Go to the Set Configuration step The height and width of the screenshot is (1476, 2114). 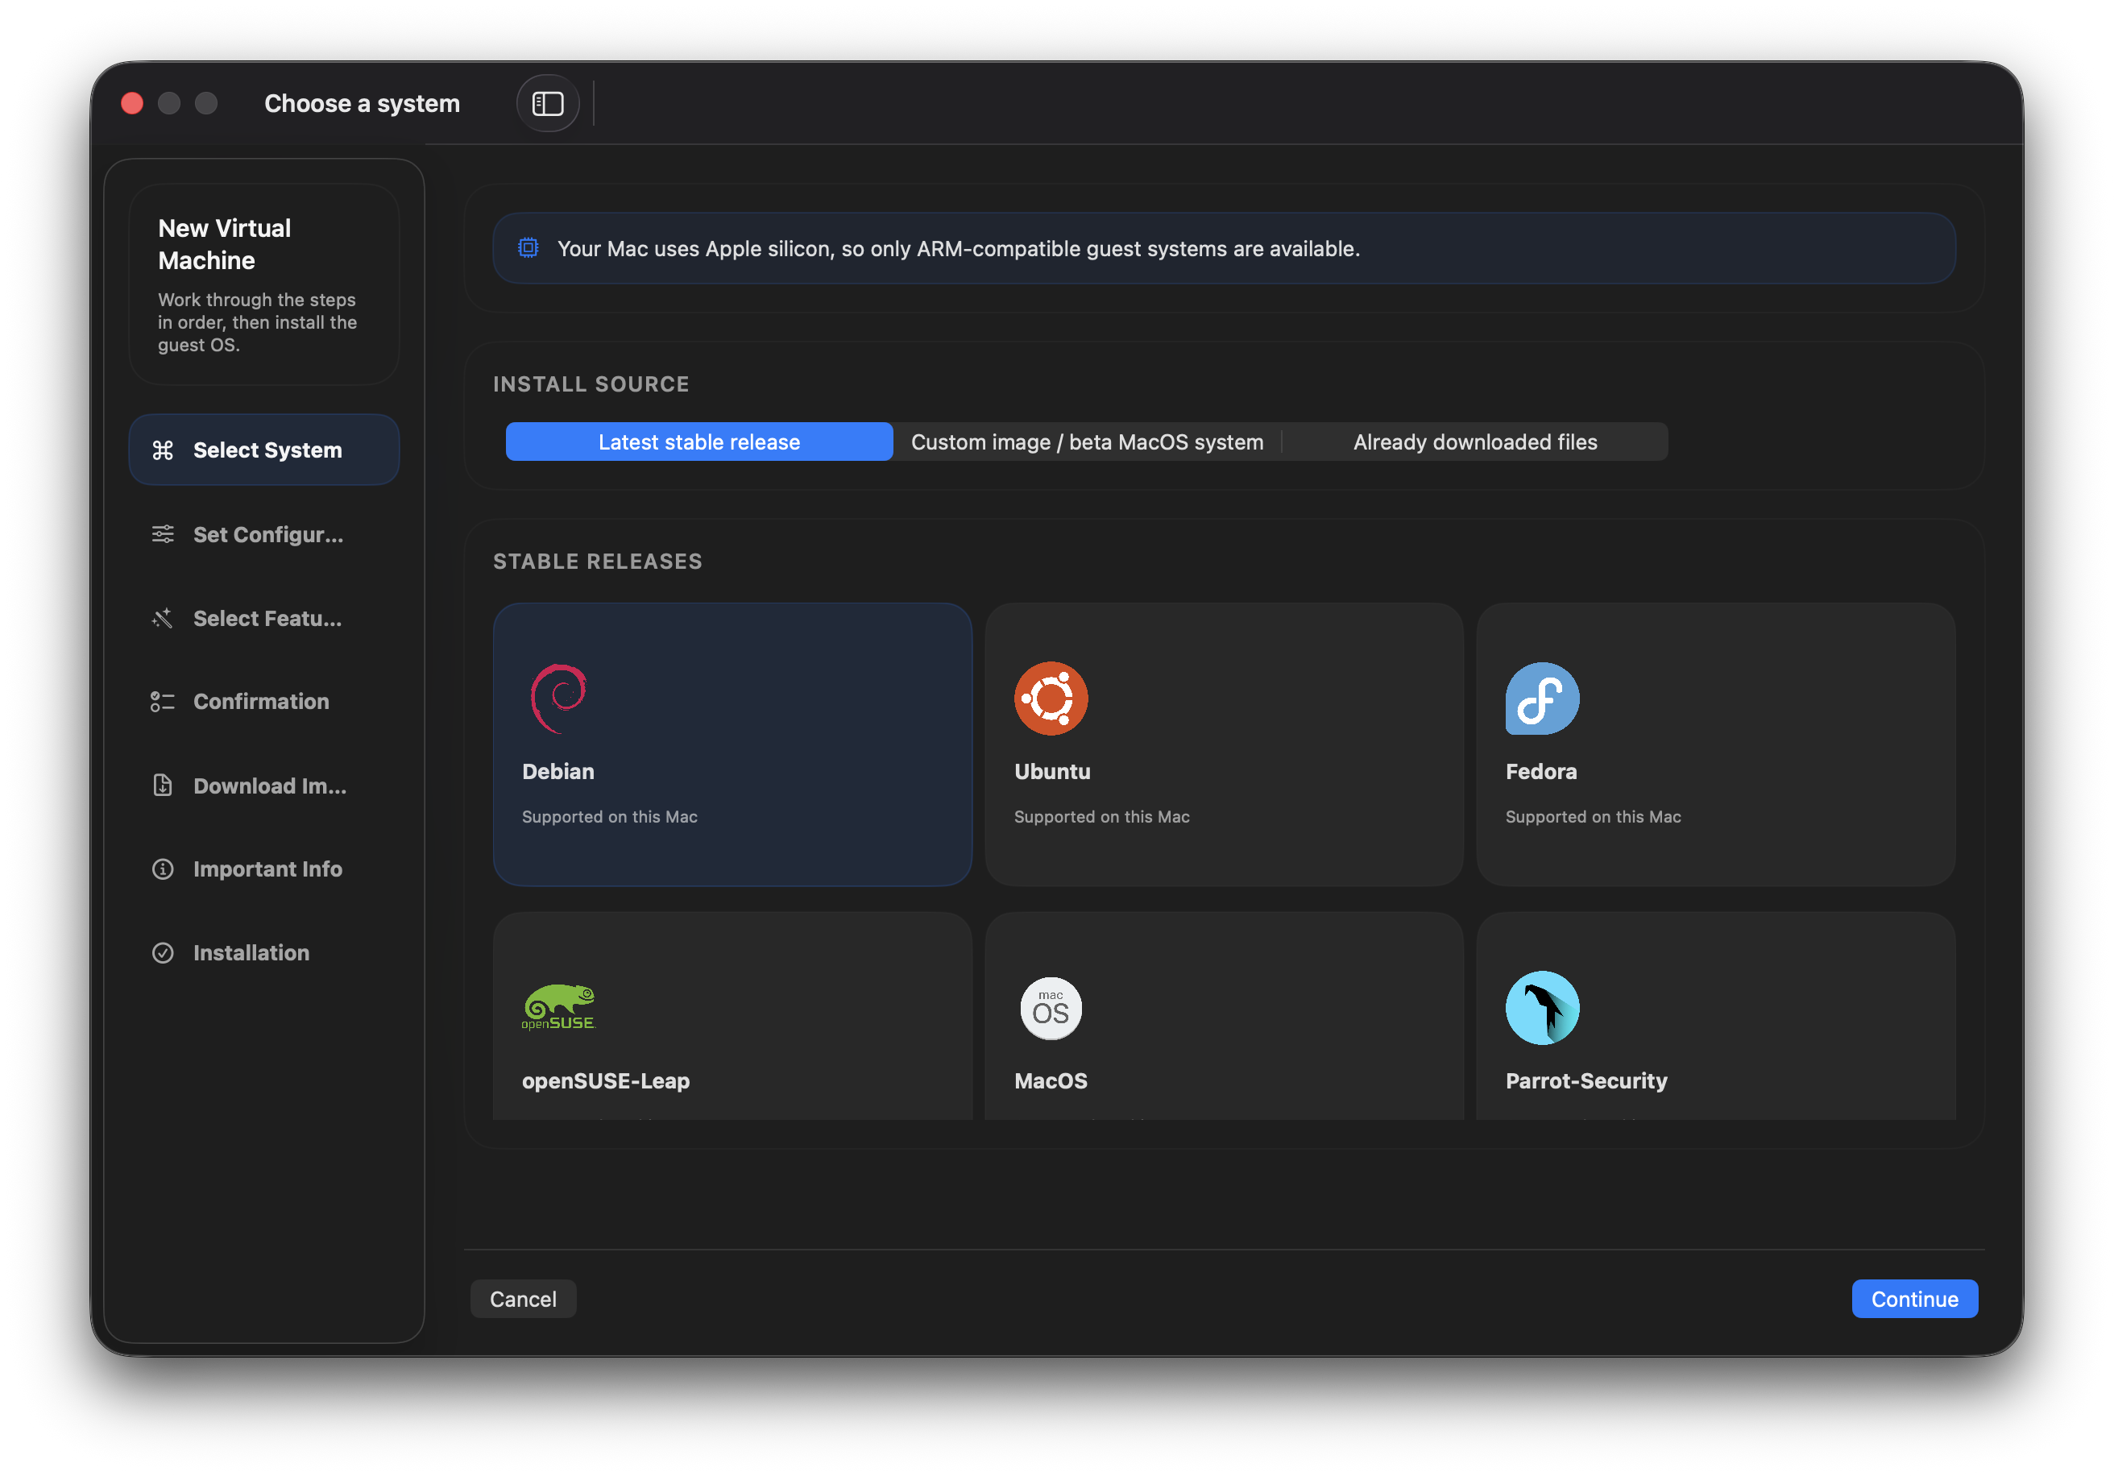click(264, 534)
